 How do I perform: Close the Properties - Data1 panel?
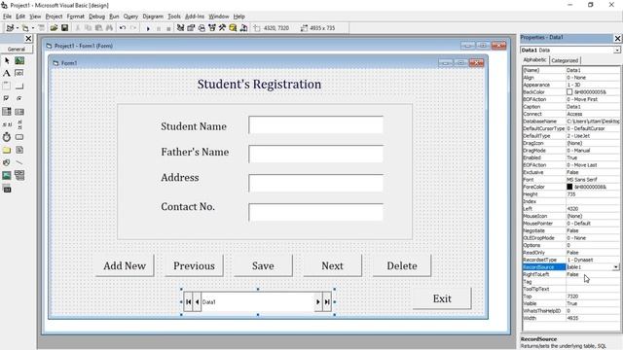[617, 38]
